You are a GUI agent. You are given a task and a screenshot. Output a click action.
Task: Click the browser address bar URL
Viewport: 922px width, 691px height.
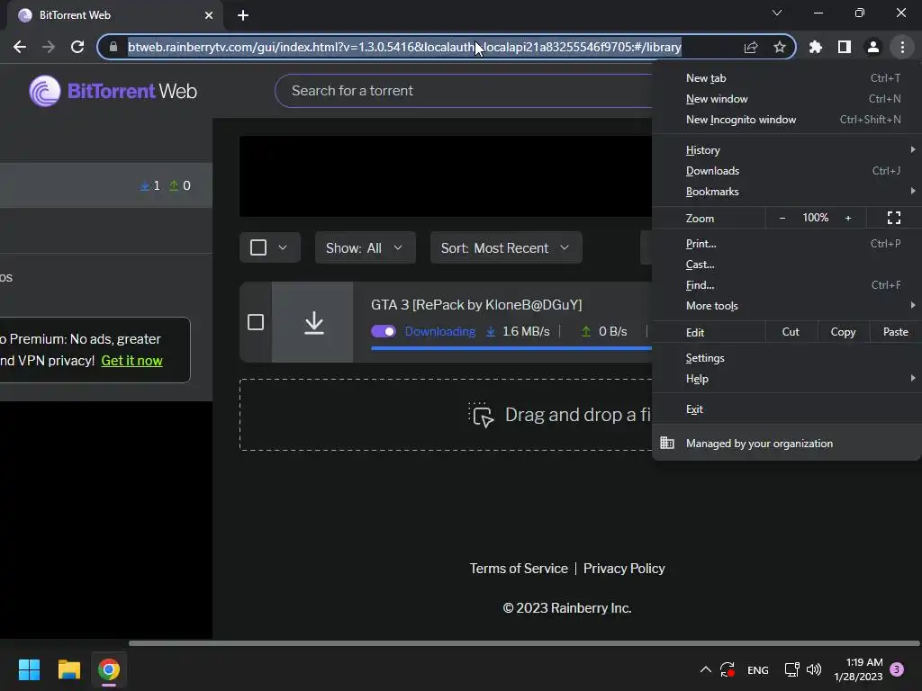pyautogui.click(x=404, y=47)
